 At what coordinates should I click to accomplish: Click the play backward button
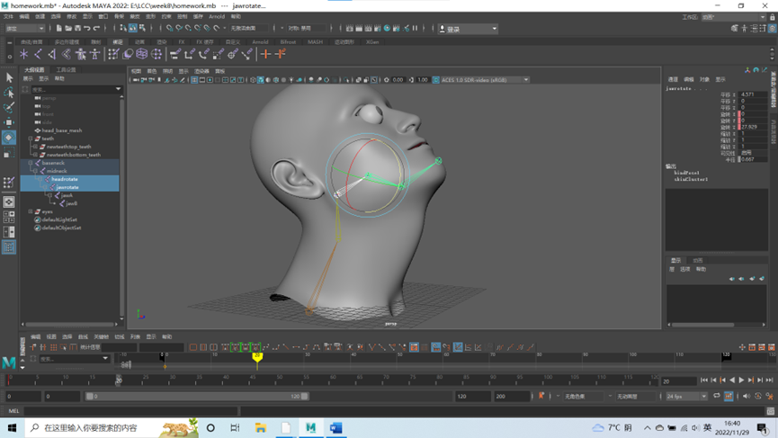[732, 380]
